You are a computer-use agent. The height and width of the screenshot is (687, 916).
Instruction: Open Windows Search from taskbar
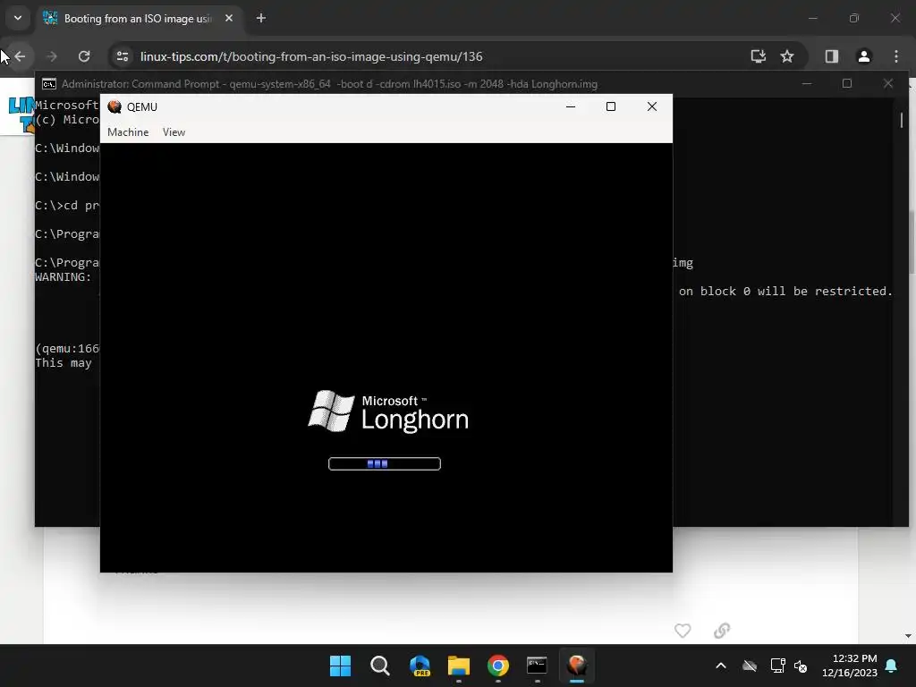pos(379,666)
